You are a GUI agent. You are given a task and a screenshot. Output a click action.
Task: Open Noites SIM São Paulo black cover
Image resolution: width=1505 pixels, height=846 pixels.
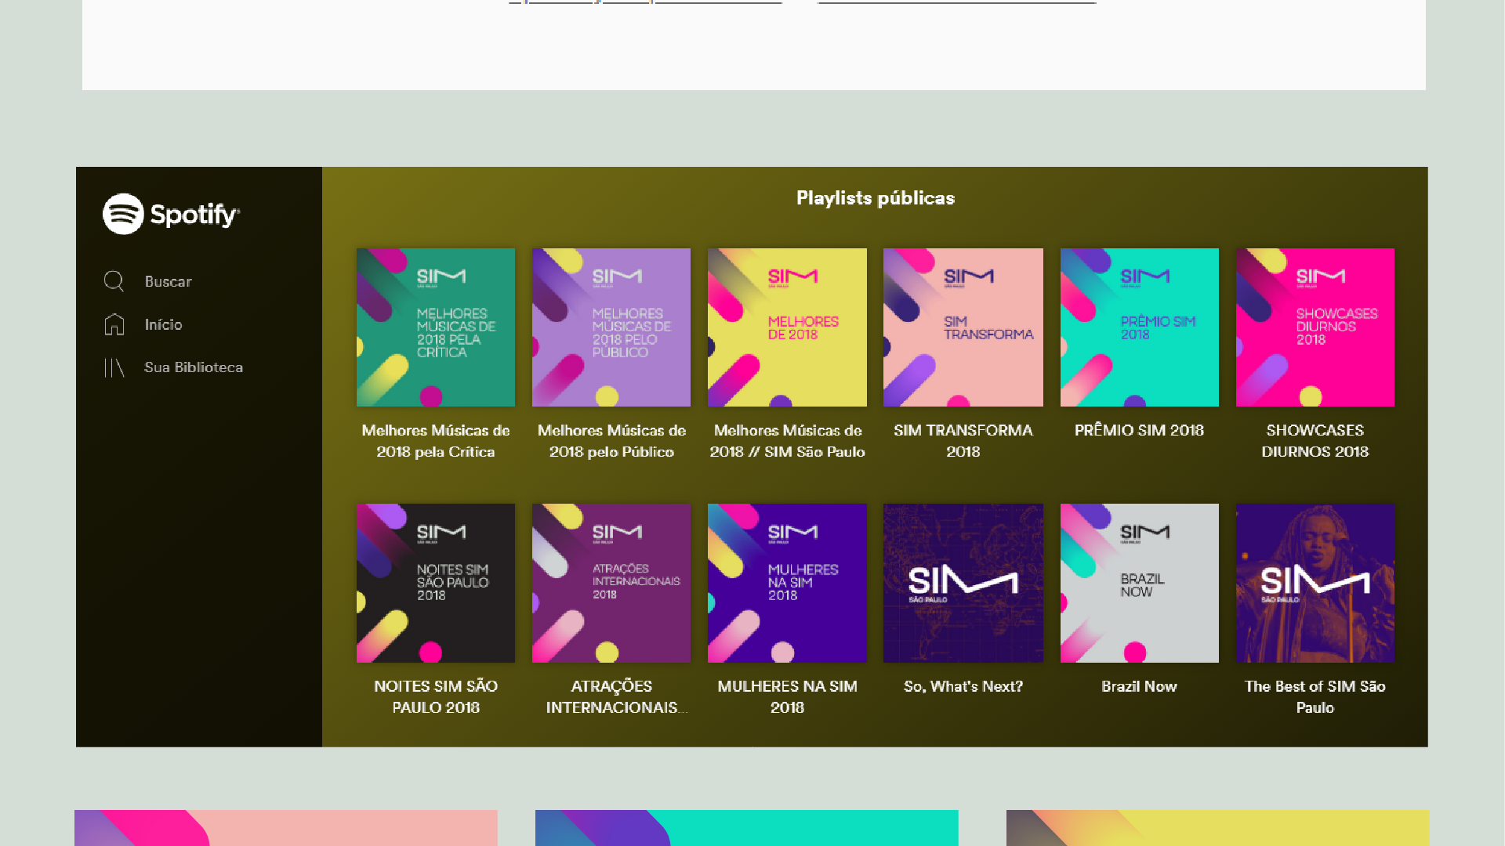coord(436,583)
